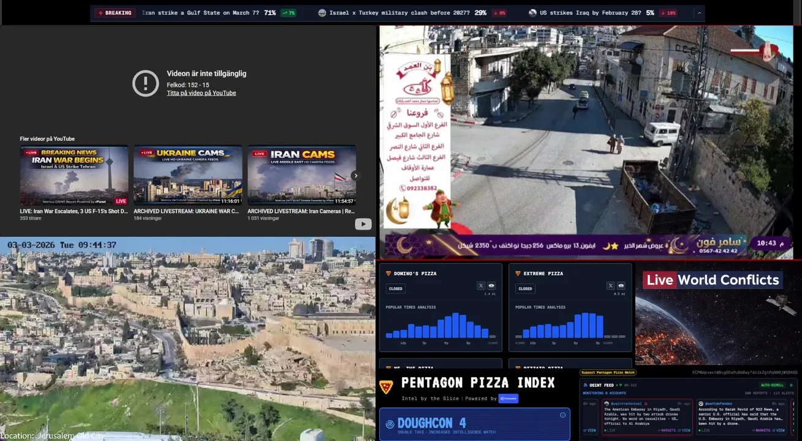802x441 pixels.
Task: Click the DOUGHCON 4 radar icon
Action: tap(390, 424)
